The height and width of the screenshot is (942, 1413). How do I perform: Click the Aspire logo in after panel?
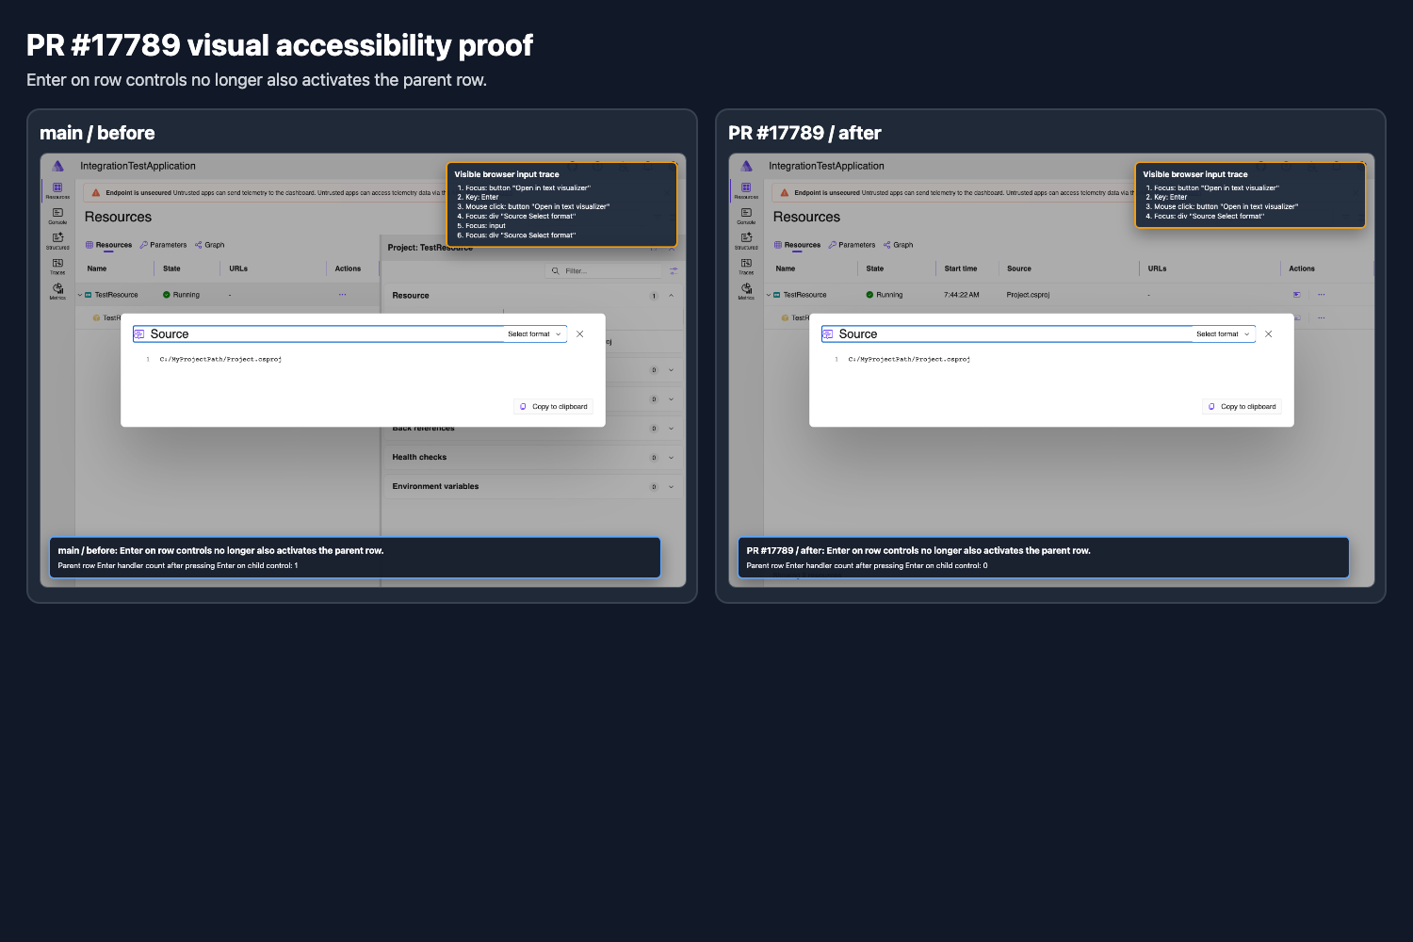click(x=746, y=166)
